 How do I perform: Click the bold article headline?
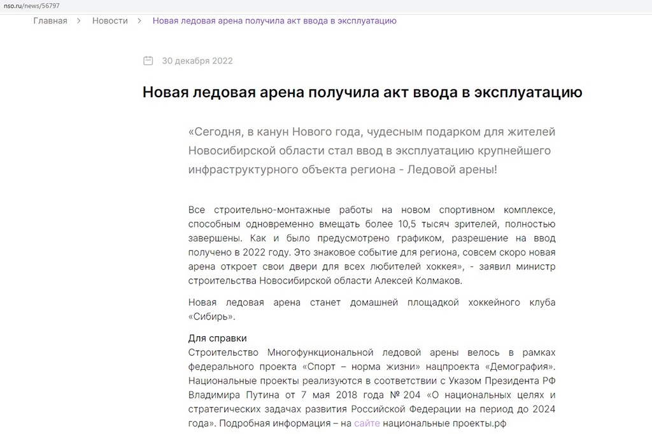pyautogui.click(x=362, y=93)
